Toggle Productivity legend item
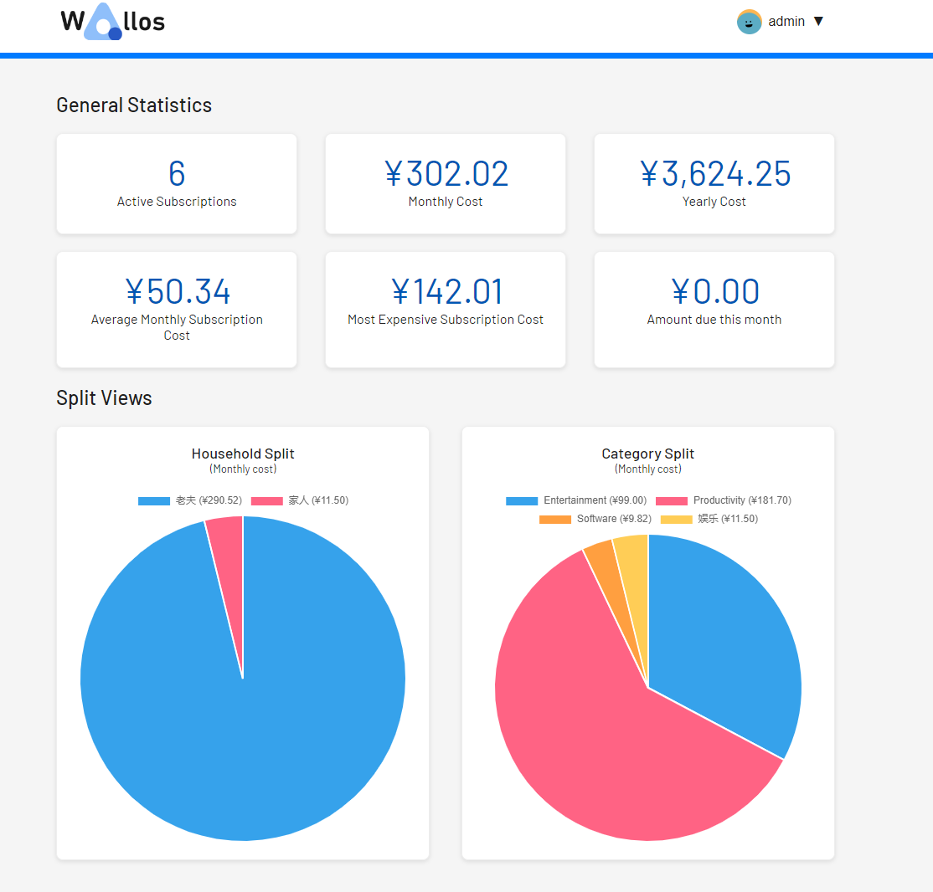933x892 pixels. 723,500
